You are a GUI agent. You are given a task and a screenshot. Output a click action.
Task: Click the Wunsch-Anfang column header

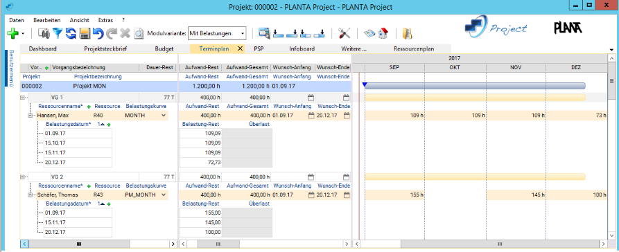point(293,67)
